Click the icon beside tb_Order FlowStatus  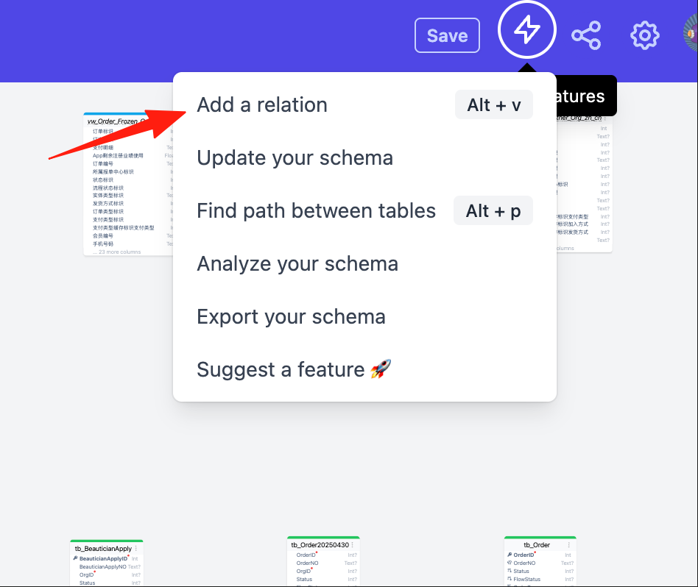pos(510,579)
